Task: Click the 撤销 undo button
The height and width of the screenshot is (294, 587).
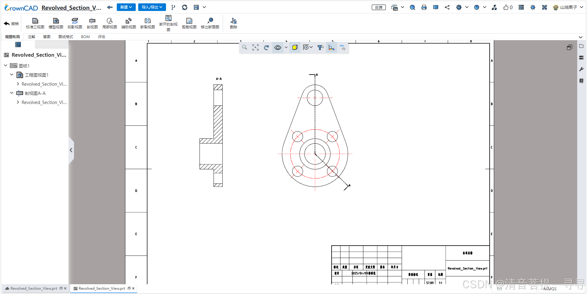Action: 11,23
